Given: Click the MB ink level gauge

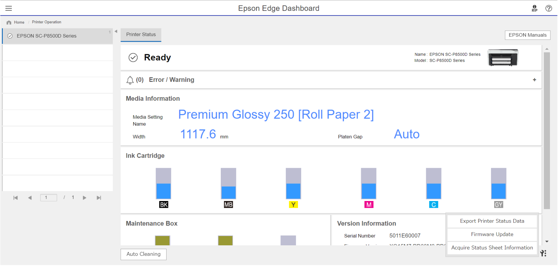Looking at the screenshot, I should pyautogui.click(x=228, y=184).
